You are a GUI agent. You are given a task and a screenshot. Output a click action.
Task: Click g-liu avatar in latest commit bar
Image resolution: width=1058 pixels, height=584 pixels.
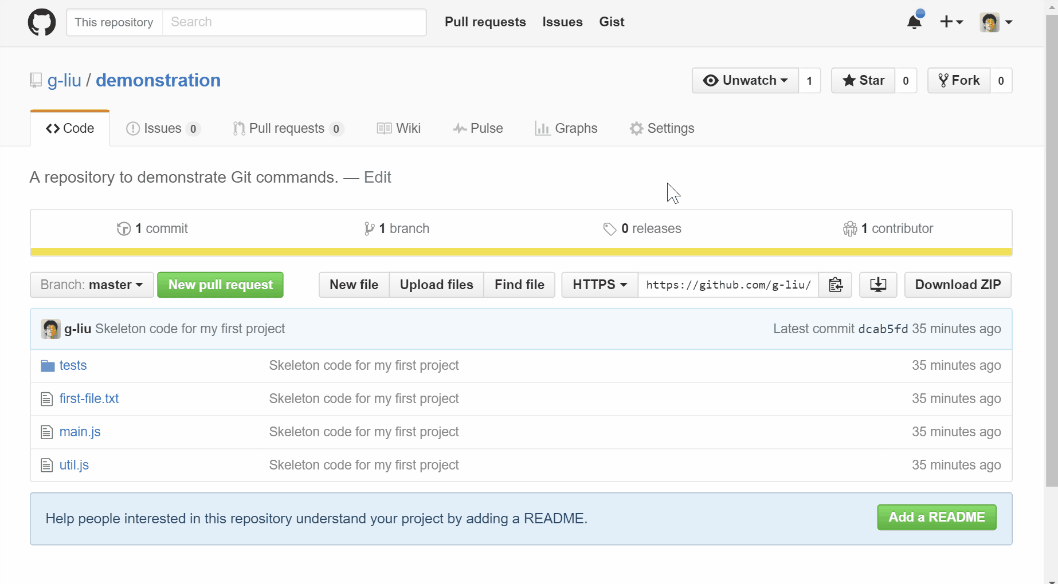[51, 329]
